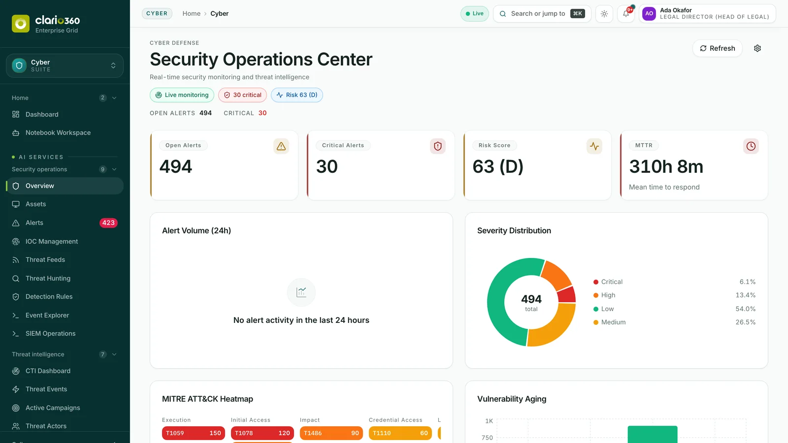788x443 pixels.
Task: Click the 30 critical chip
Action: (x=242, y=95)
